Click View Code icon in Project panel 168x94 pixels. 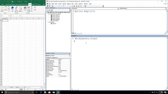(x=47, y=10)
